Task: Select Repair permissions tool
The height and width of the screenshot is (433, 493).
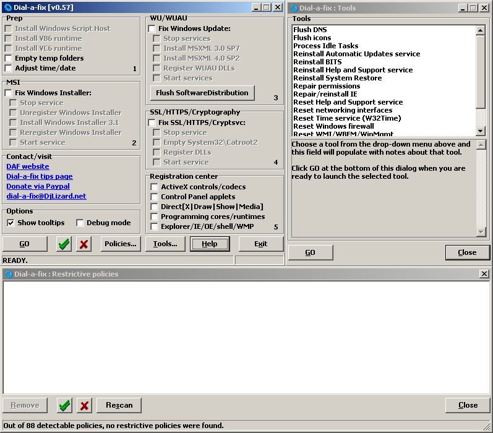Action: [327, 86]
